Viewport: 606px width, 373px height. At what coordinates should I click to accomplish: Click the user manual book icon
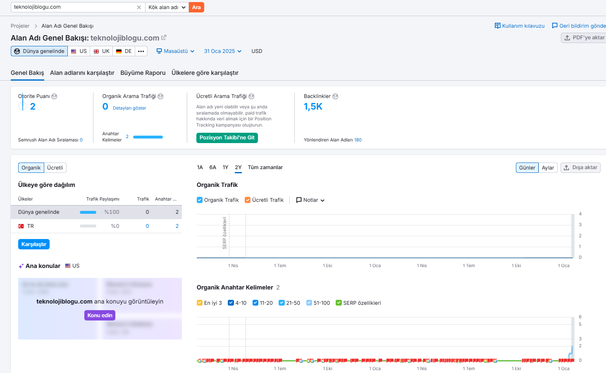(498, 26)
